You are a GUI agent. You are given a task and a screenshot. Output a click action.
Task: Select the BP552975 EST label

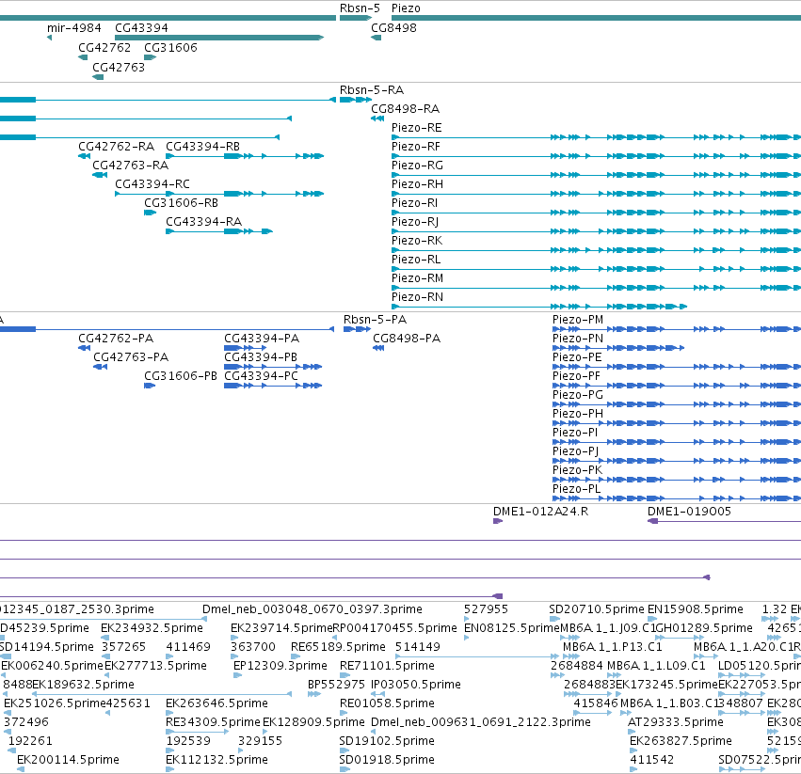(336, 684)
